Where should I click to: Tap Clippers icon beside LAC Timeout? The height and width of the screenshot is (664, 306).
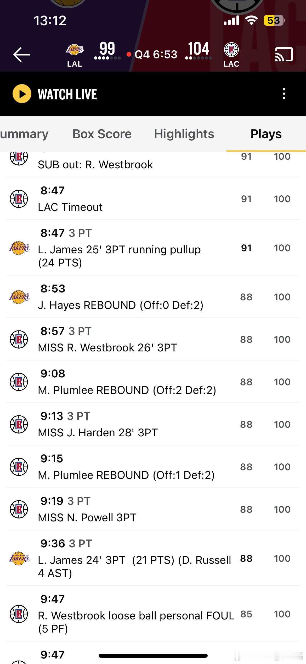[19, 199]
